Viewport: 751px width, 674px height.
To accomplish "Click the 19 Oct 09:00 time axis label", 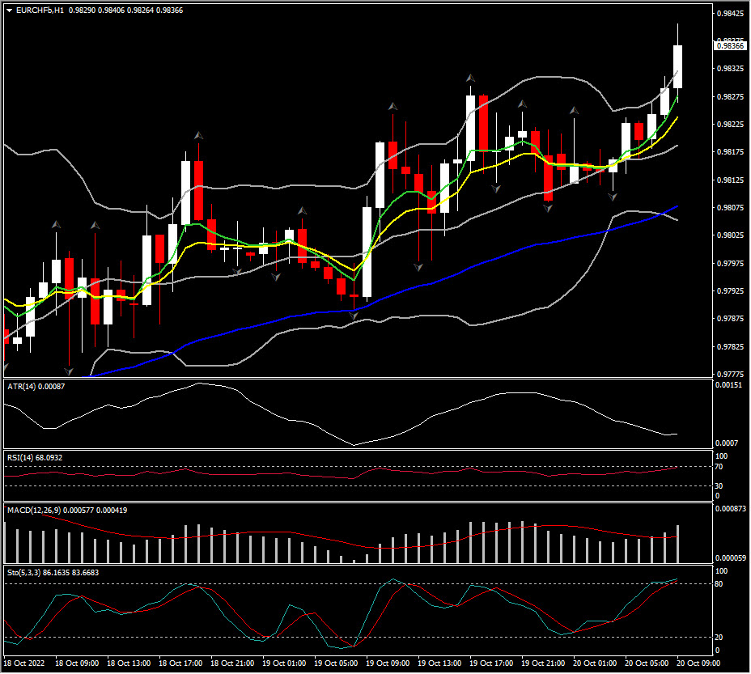I will point(388,663).
